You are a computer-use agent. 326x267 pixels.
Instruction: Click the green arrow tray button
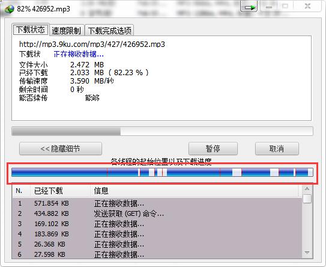click(x=249, y=7)
